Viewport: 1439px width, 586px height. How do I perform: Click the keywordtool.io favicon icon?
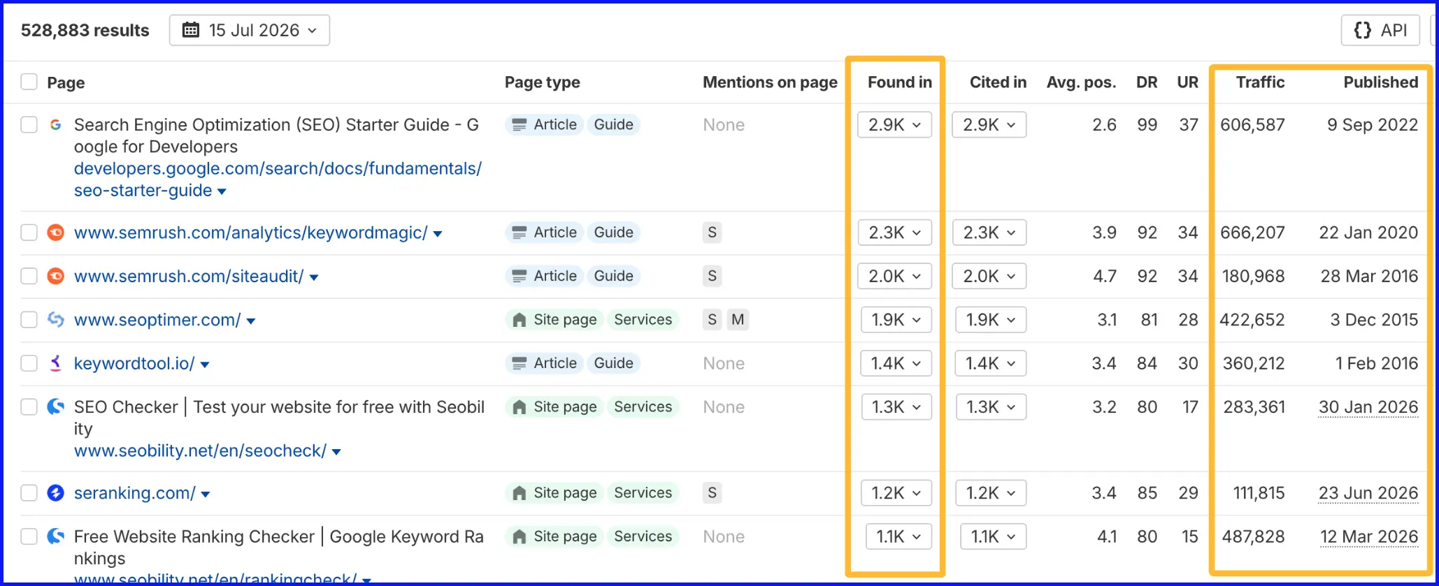pyautogui.click(x=55, y=363)
